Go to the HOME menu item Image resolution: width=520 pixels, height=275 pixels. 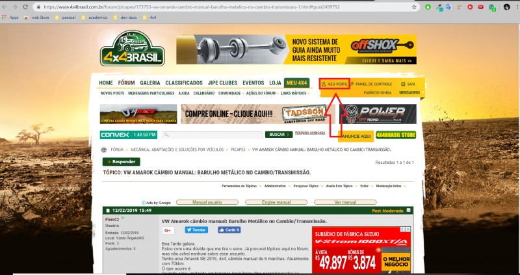pyautogui.click(x=106, y=83)
